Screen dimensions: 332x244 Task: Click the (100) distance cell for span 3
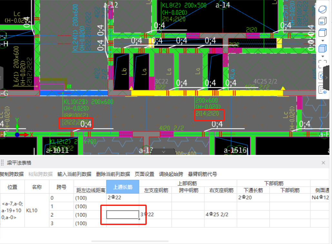(90, 223)
